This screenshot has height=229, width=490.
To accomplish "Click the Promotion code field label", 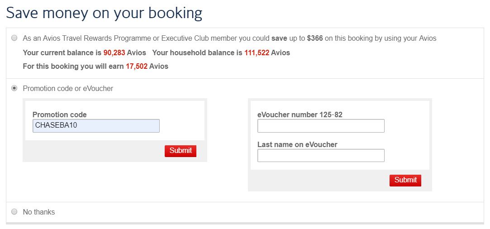I will (59, 115).
